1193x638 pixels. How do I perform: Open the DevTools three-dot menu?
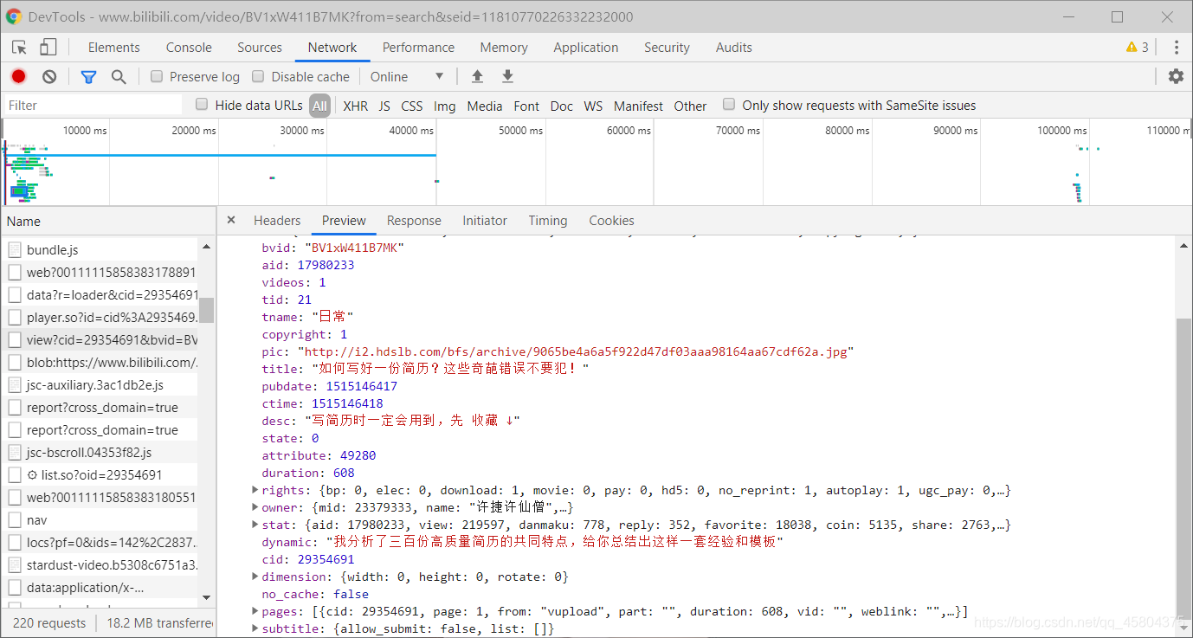coord(1176,48)
